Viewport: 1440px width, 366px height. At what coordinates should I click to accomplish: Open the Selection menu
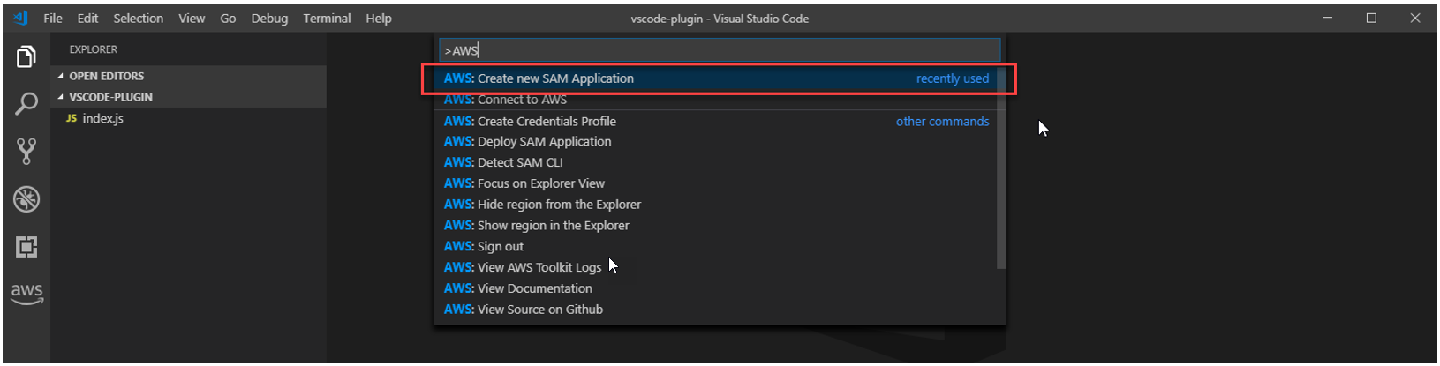point(138,18)
